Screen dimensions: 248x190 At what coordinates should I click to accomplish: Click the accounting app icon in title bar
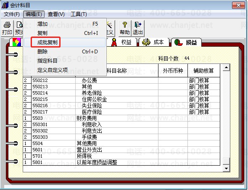5,5
